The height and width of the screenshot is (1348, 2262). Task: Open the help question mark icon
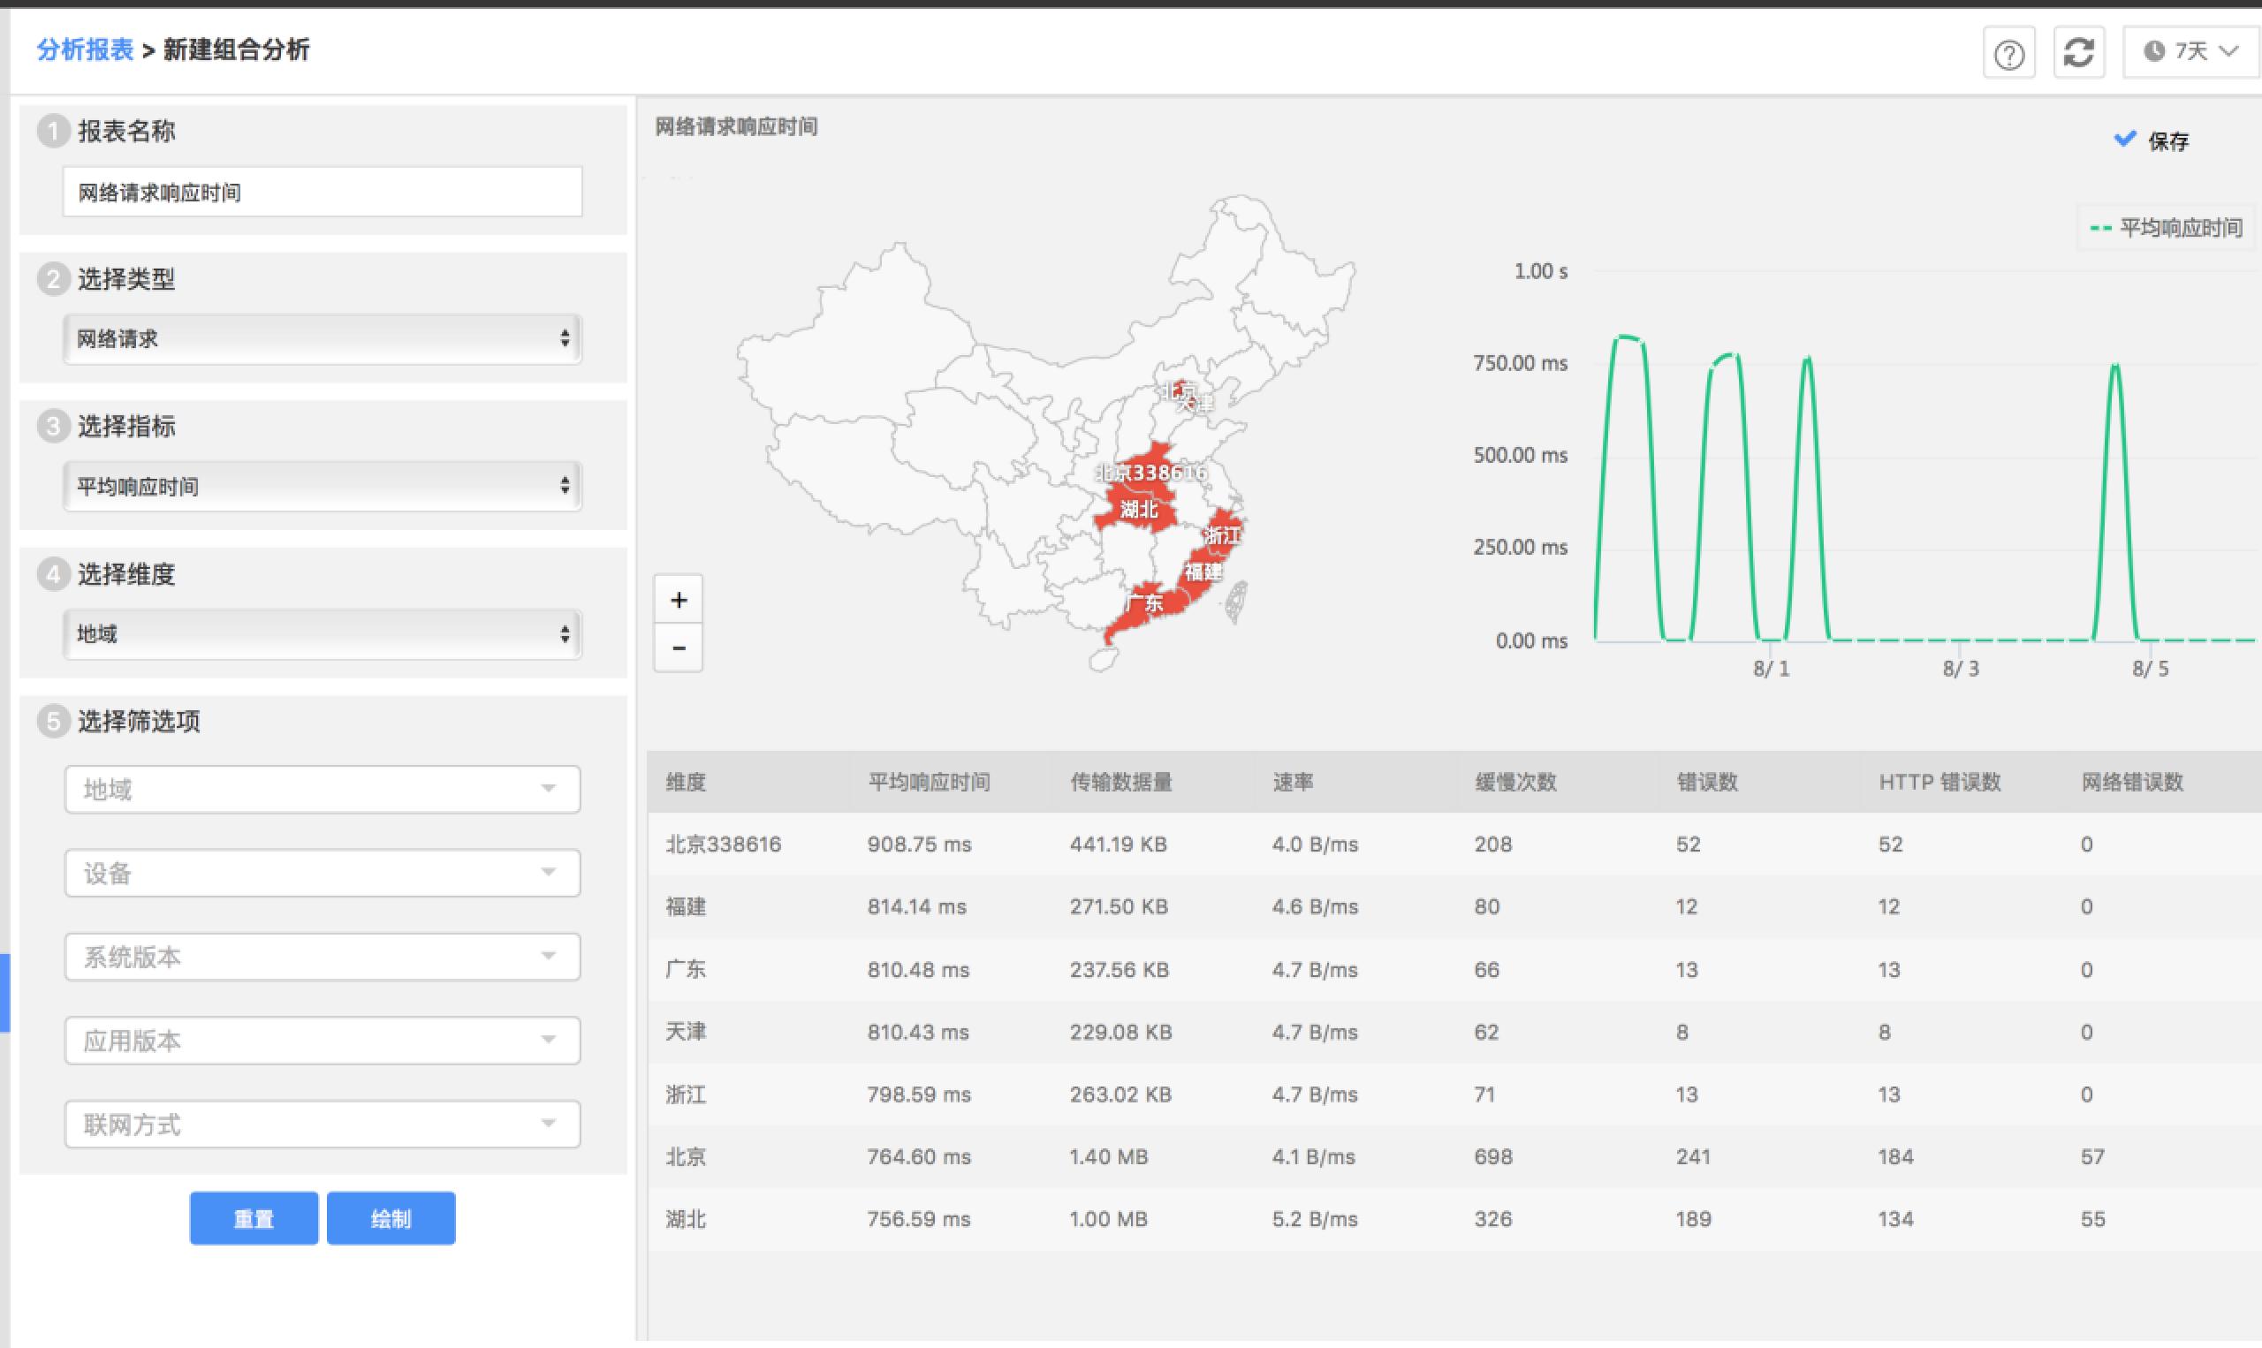click(x=2008, y=54)
